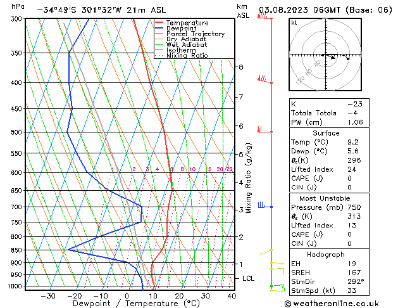Click the Surface section heading

(x=326, y=133)
